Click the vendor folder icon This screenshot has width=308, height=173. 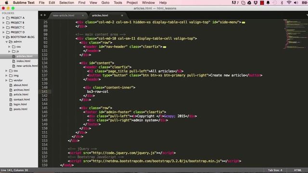tap(11, 80)
